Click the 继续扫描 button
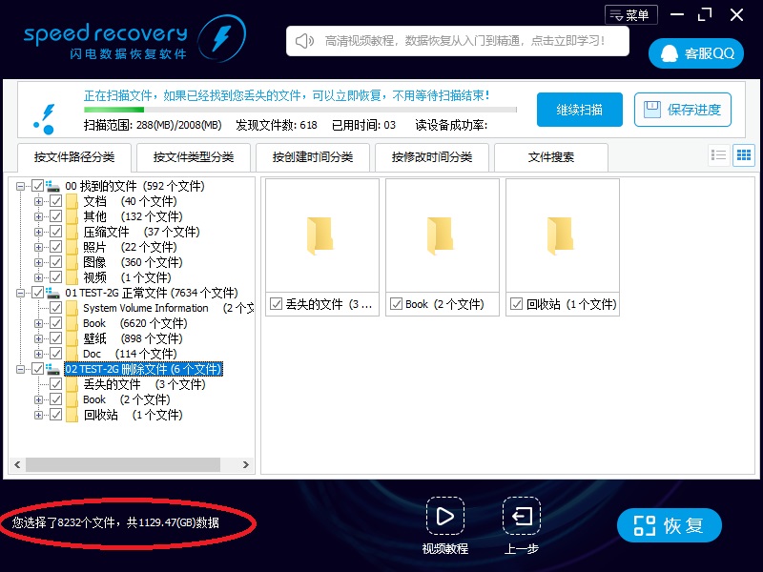763x572 pixels. [579, 110]
